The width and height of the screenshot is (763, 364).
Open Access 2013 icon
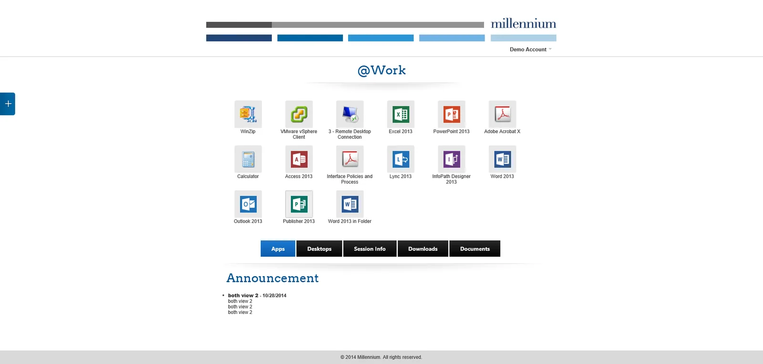(x=299, y=159)
